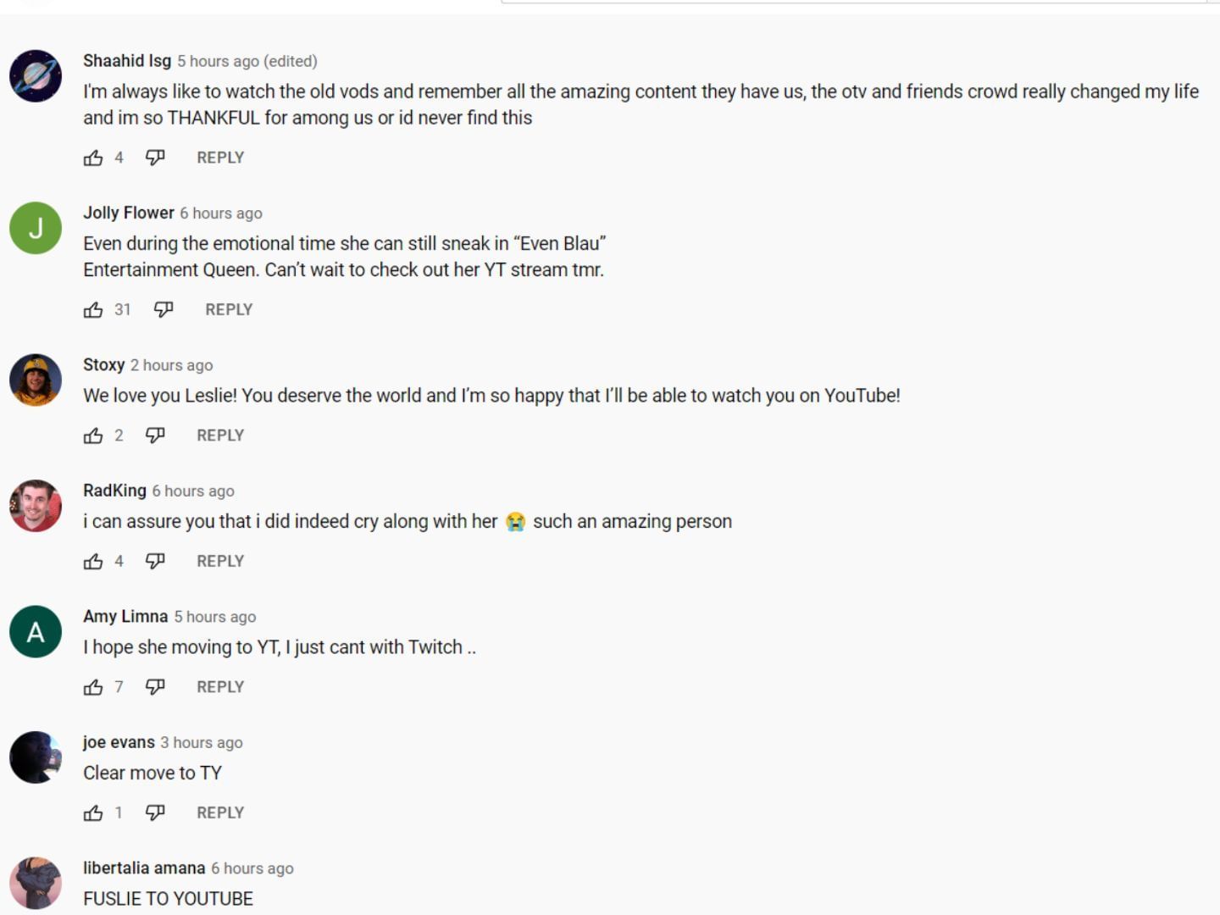Click the 6 hours ago timestamp on RadKing's comment
Screen dimensions: 1220x915
193,491
